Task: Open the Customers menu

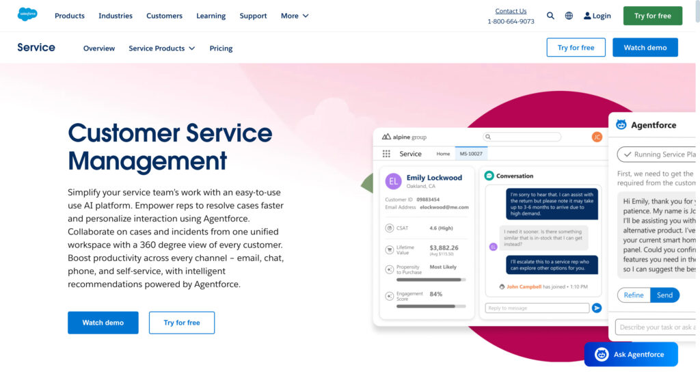Action: tap(164, 16)
